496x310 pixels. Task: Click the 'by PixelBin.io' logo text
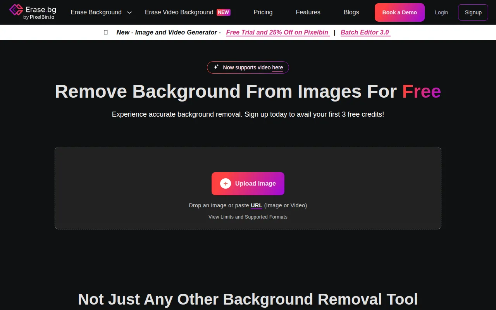point(39,17)
